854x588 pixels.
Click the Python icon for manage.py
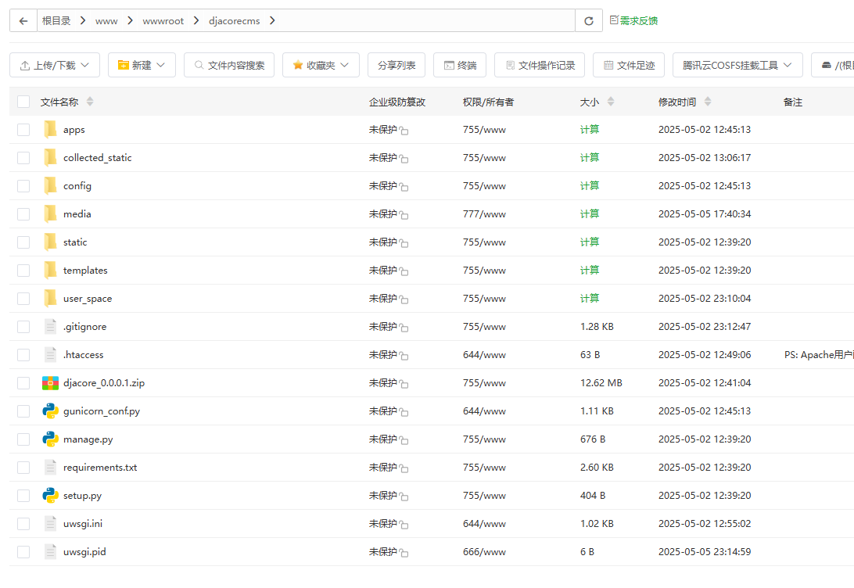[x=51, y=439]
